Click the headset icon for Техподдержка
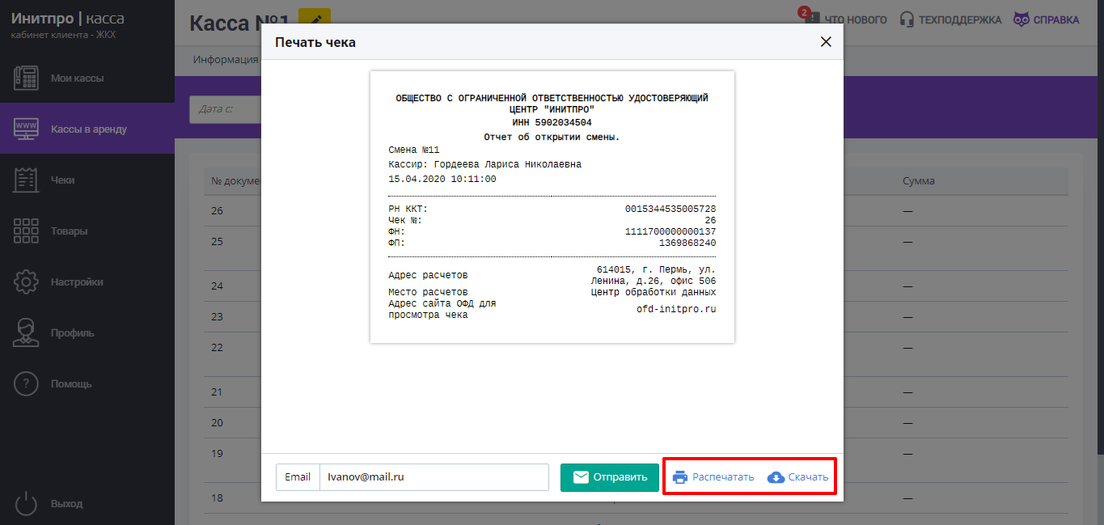Screen dimensions: 1104x525 click(x=907, y=19)
